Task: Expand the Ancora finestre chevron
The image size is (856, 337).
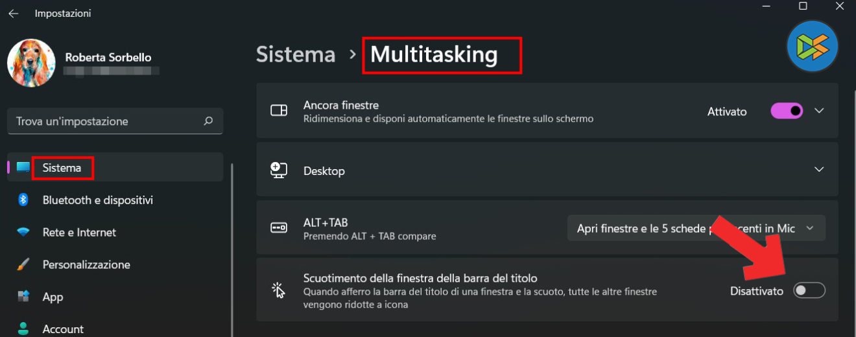Action: coord(819,111)
